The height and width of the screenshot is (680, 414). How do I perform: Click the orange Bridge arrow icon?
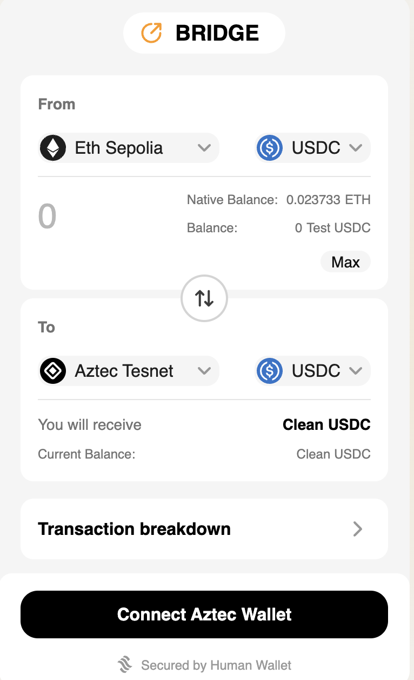coord(151,33)
